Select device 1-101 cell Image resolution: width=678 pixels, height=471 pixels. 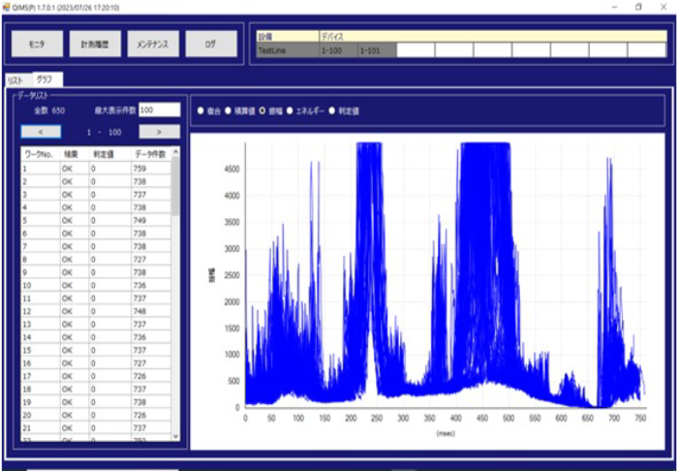[x=377, y=50]
